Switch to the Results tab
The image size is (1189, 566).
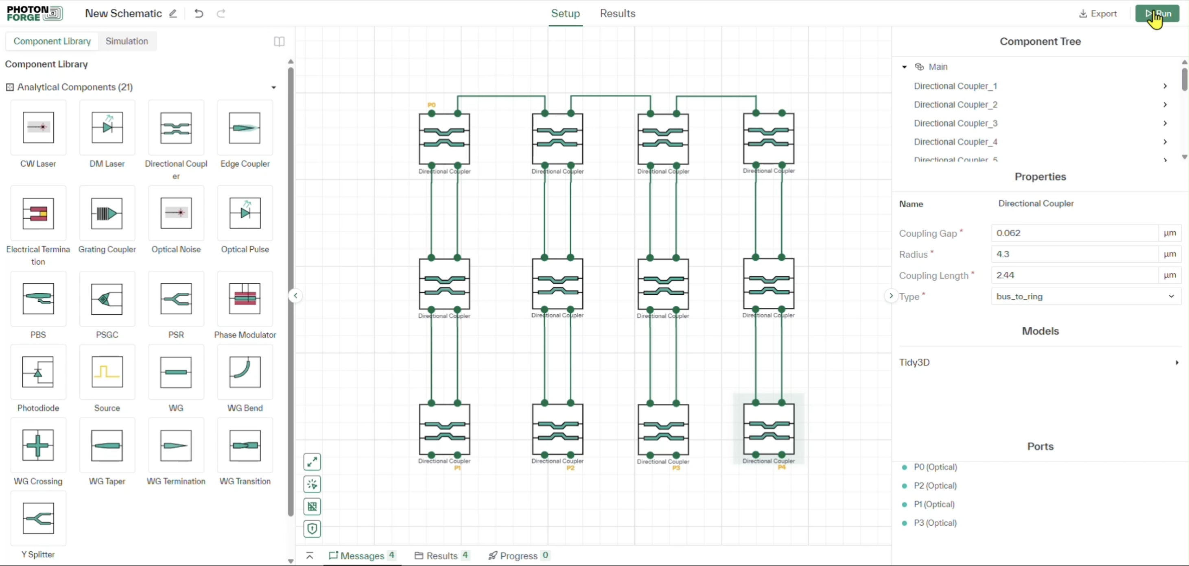618,13
